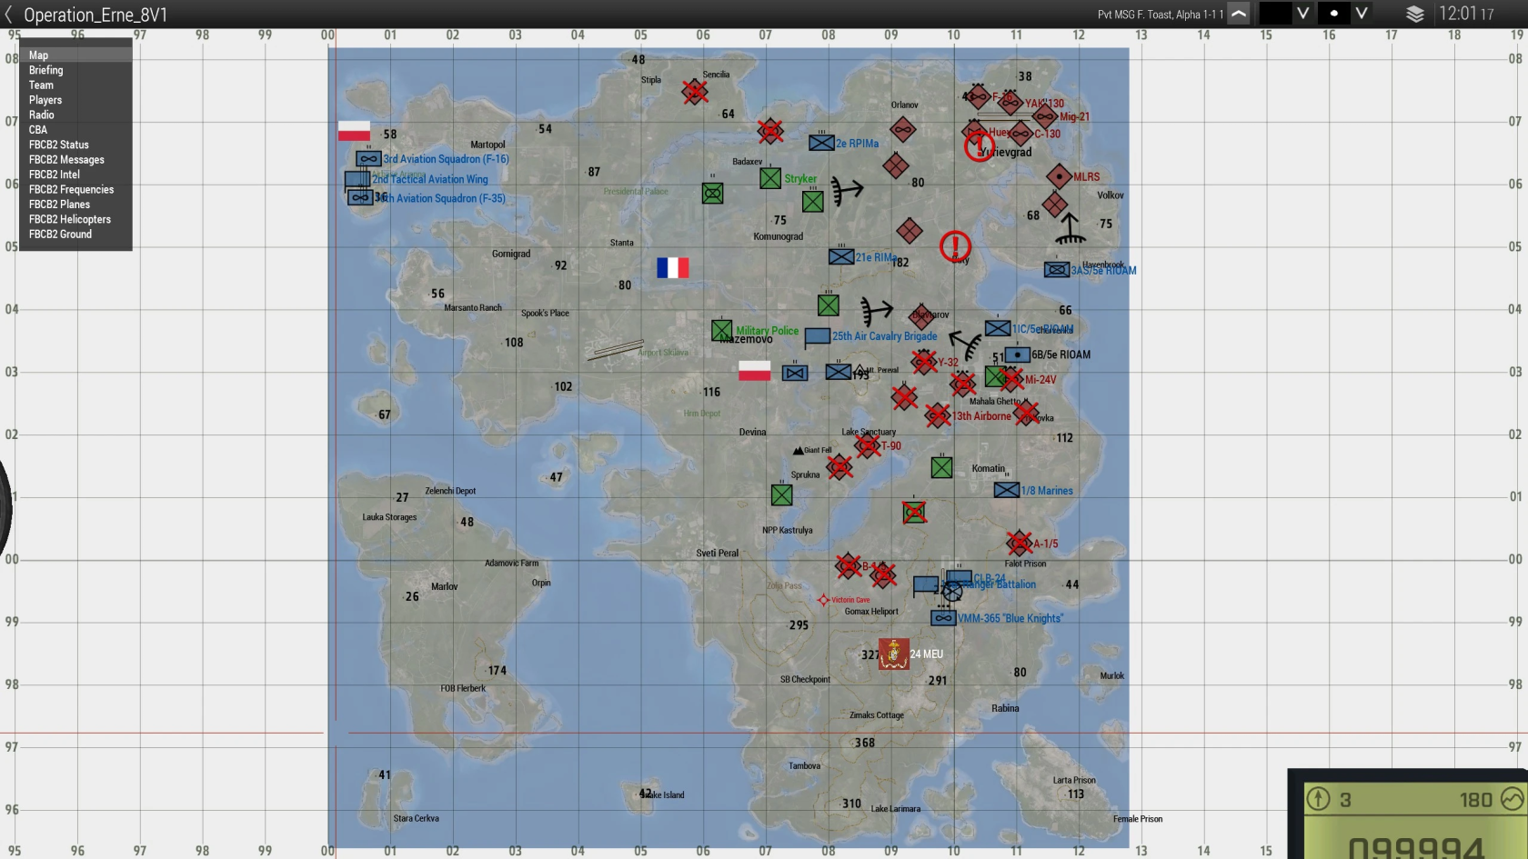Select the 25th Air Cavalry Brigade marker
Viewport: 1528px width, 859px height.
(819, 335)
